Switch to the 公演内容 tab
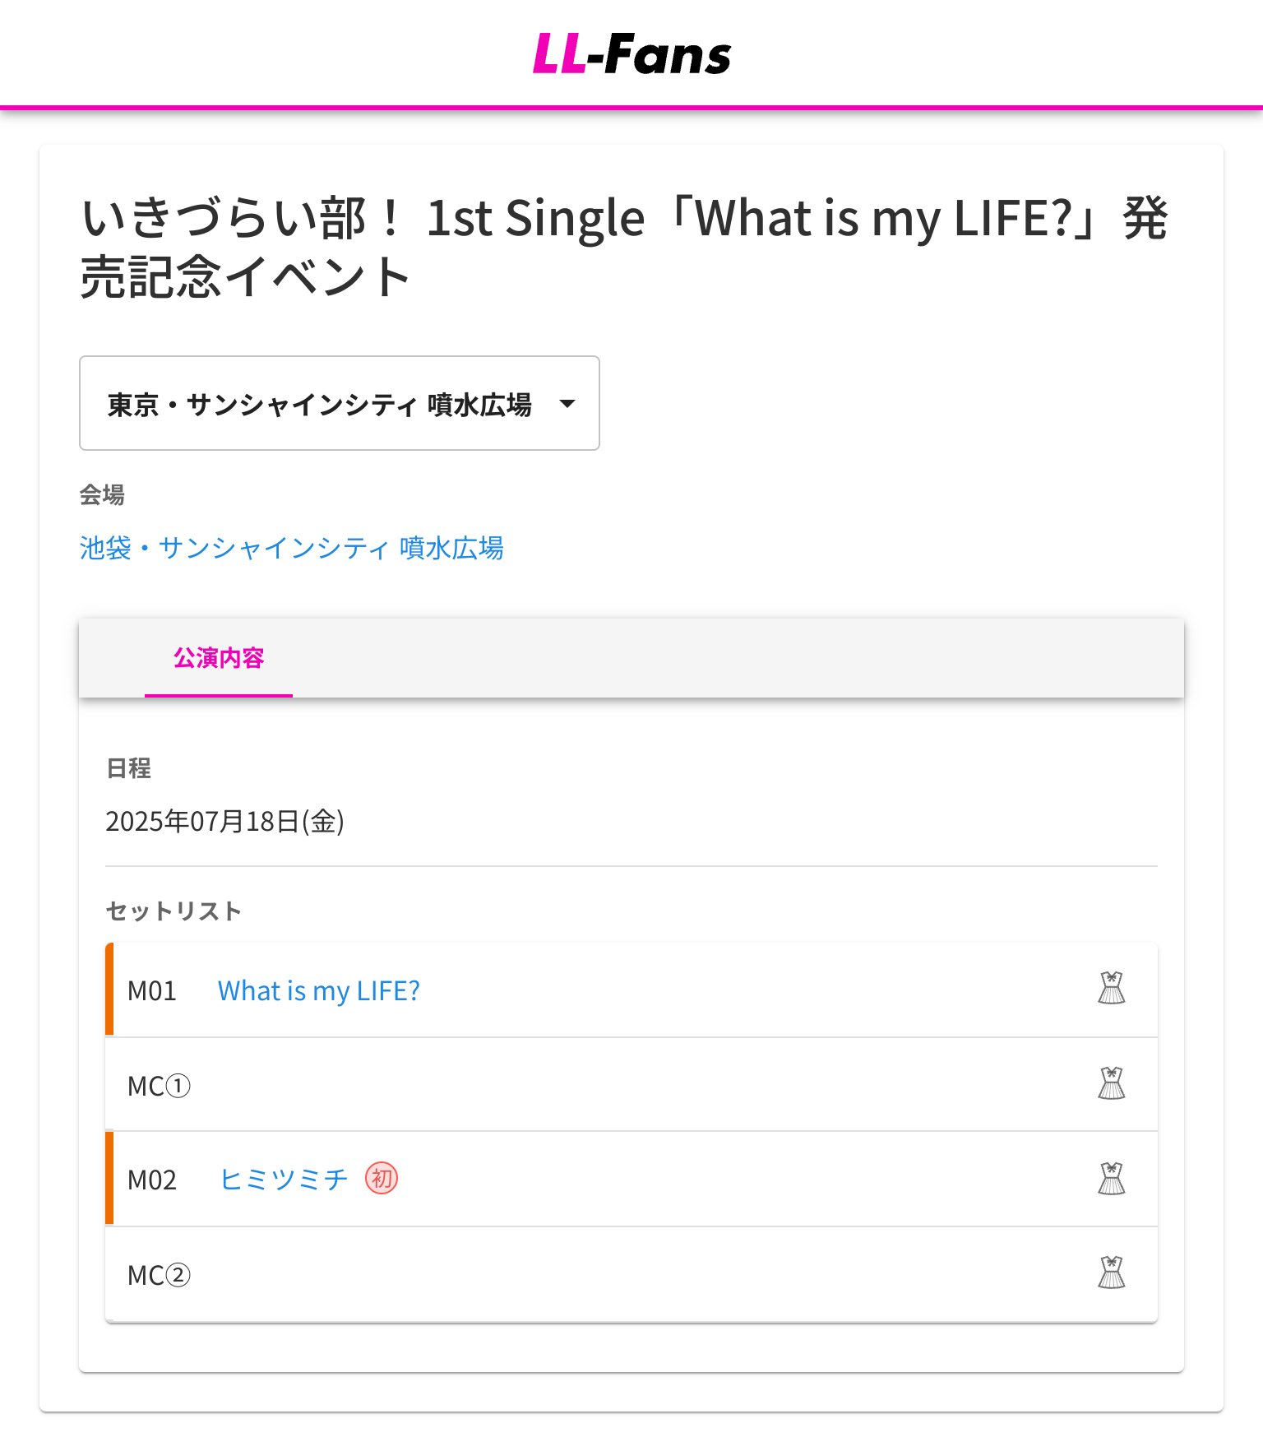The image size is (1263, 1451). click(x=219, y=658)
